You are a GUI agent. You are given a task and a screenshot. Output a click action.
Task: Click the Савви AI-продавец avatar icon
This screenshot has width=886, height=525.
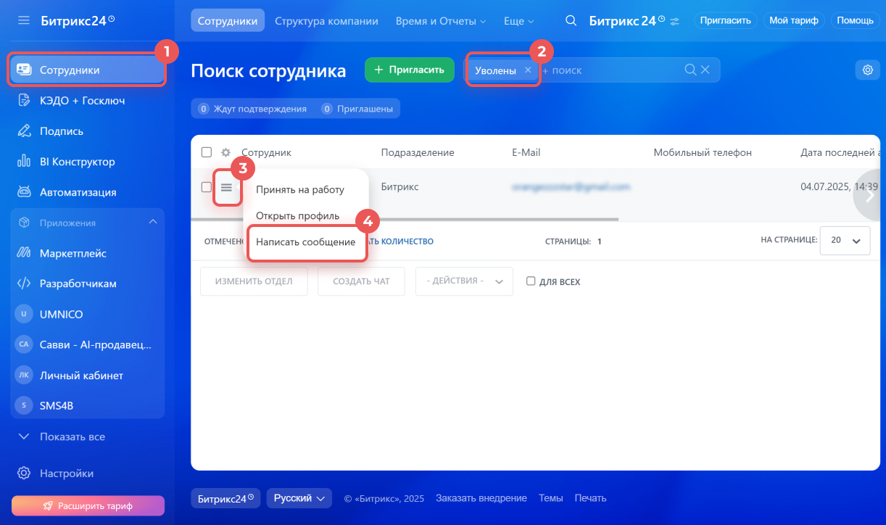[24, 345]
